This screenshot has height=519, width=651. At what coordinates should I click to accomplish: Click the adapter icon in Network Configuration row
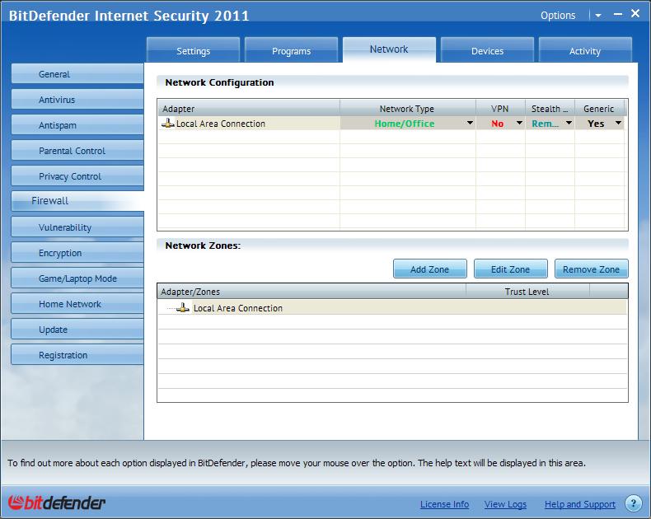pyautogui.click(x=168, y=124)
